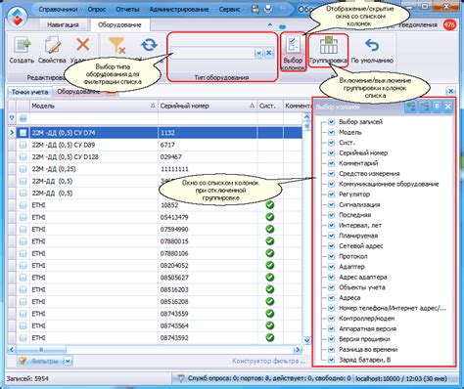464x389 pixels.
Task: Click green status icon for 07880015
Action: click(x=270, y=241)
